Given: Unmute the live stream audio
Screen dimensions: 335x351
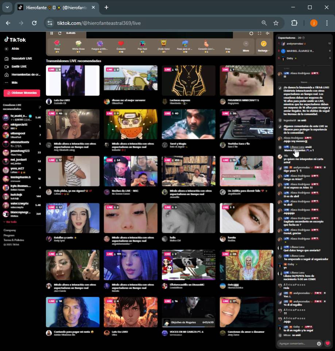Looking at the screenshot, I should (x=267, y=33).
